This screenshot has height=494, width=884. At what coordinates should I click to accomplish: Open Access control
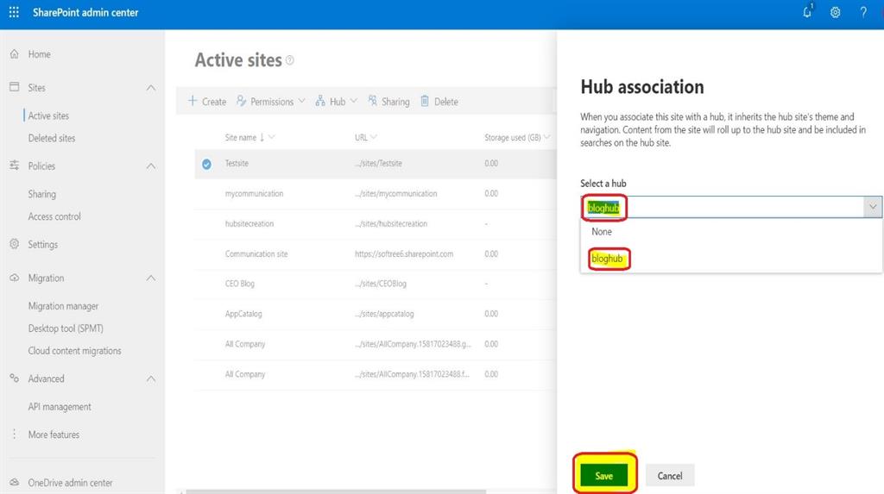[x=54, y=216]
